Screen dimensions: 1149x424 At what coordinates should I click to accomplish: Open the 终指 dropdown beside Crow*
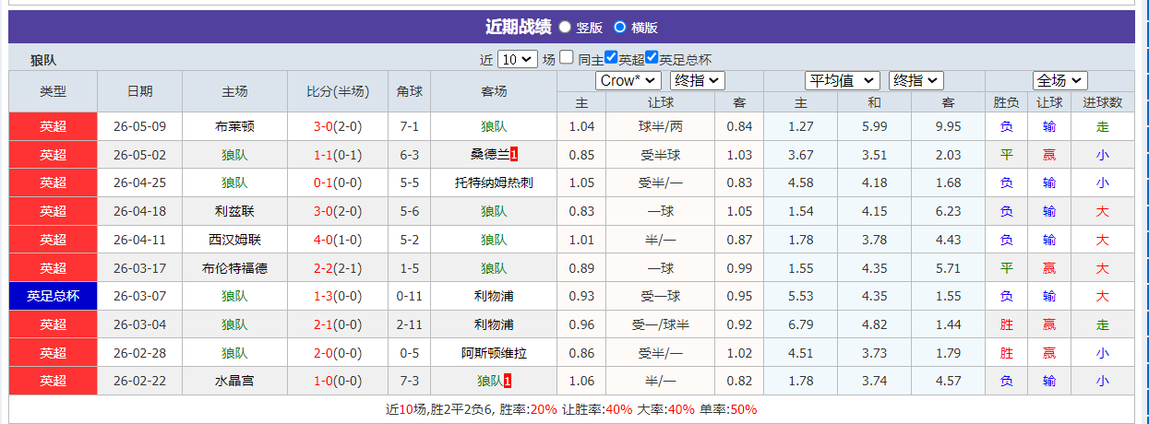(698, 81)
